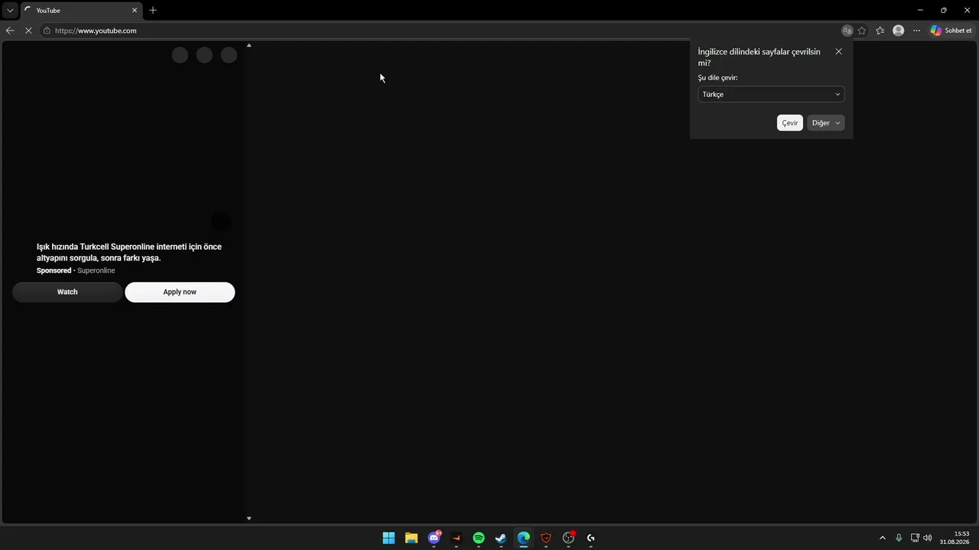
Task: Stop loading the page with X button
Action: point(28,31)
